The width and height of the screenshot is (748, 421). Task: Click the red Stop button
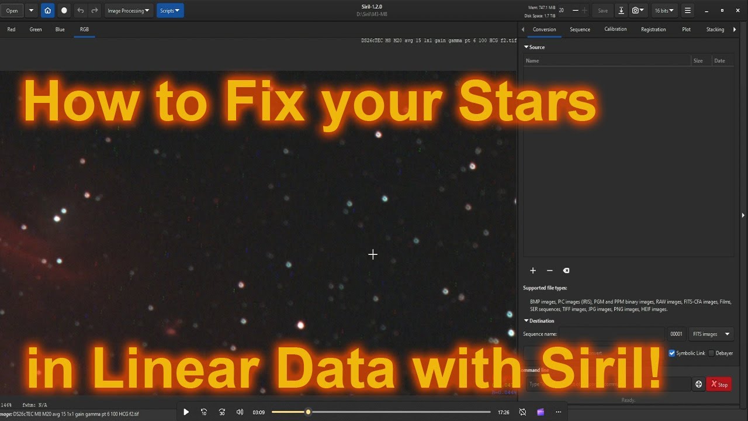pos(719,384)
